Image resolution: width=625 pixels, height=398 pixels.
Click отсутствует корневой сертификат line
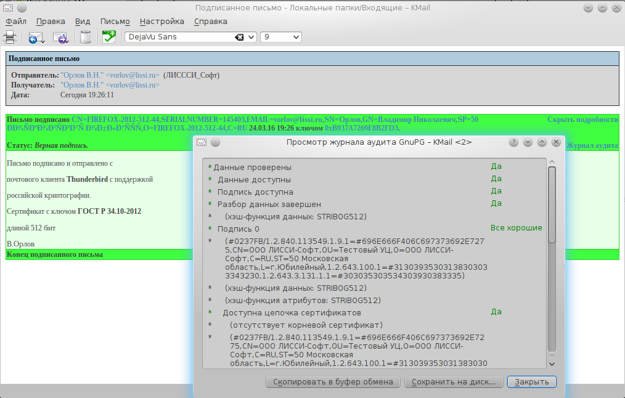pyautogui.click(x=306, y=325)
